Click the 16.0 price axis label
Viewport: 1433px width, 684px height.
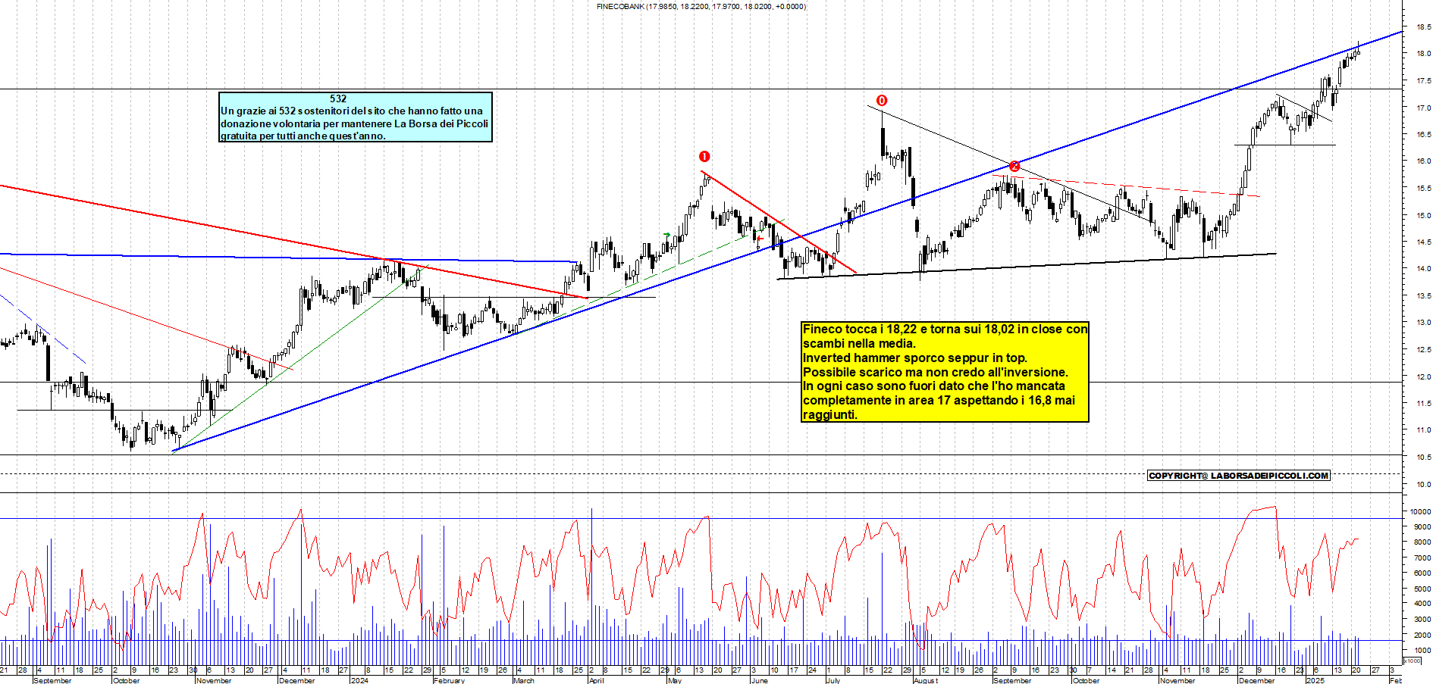(x=1423, y=161)
